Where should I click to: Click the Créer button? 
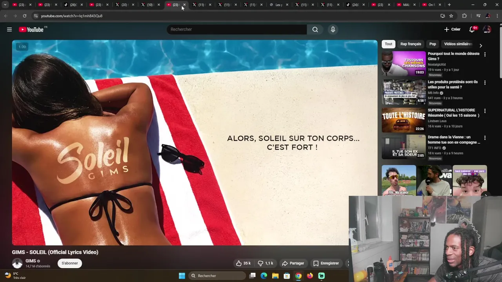452,29
